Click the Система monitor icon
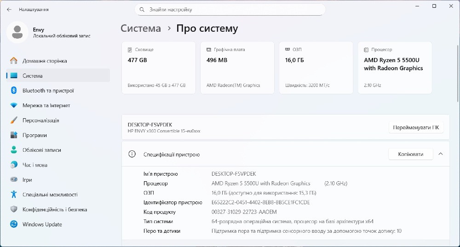This screenshot has height=247, width=460. coord(14,76)
